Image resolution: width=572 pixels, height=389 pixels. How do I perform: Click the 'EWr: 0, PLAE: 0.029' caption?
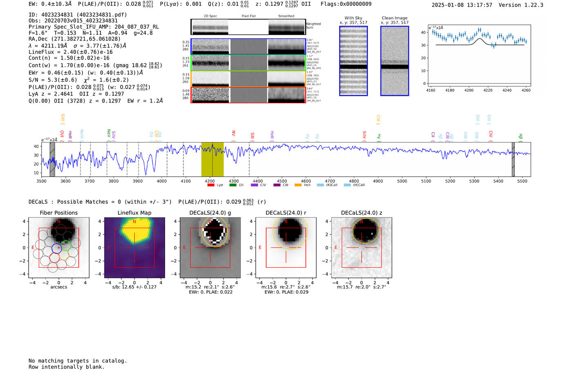tap(286, 292)
